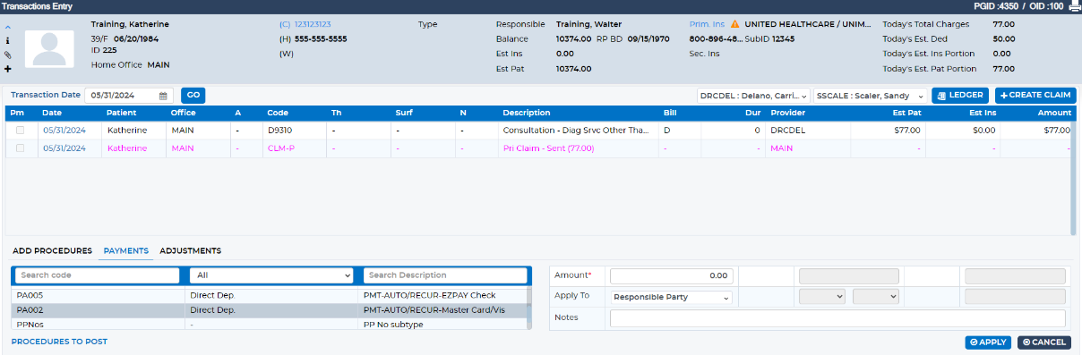Screen dimensions: 1082x355
Task: Click the insurance warning triangle icon
Action: pyautogui.click(x=734, y=24)
